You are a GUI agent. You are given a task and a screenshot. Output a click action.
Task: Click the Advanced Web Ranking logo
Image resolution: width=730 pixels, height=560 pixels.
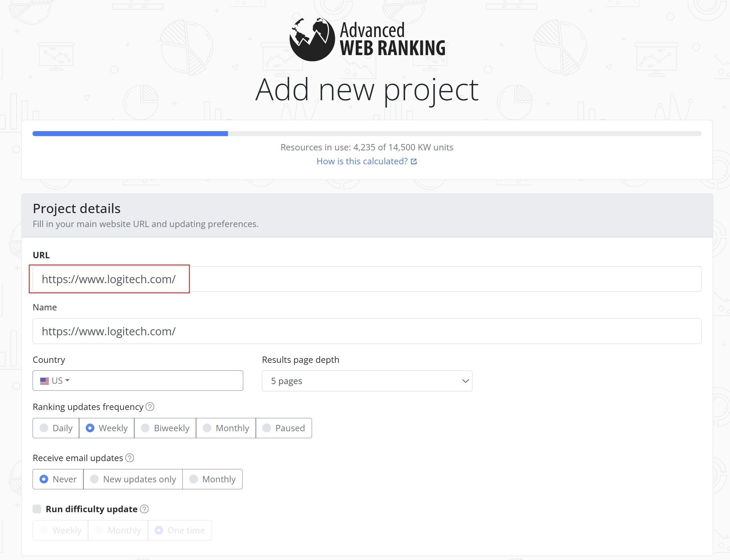click(x=367, y=39)
